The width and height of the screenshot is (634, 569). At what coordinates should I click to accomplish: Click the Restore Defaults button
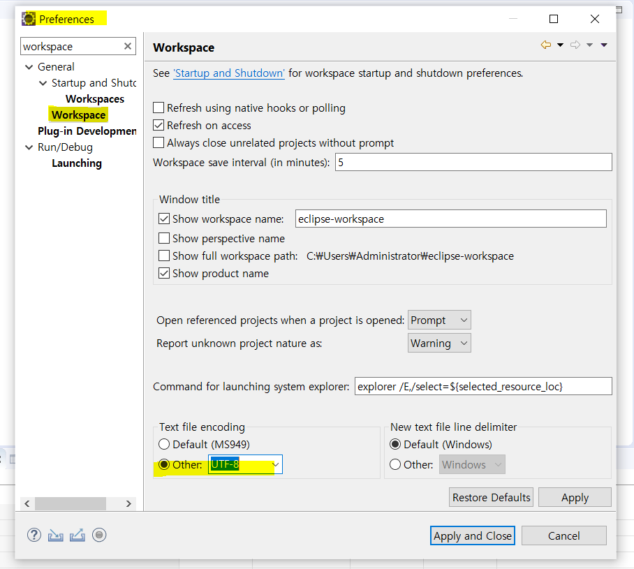click(491, 497)
